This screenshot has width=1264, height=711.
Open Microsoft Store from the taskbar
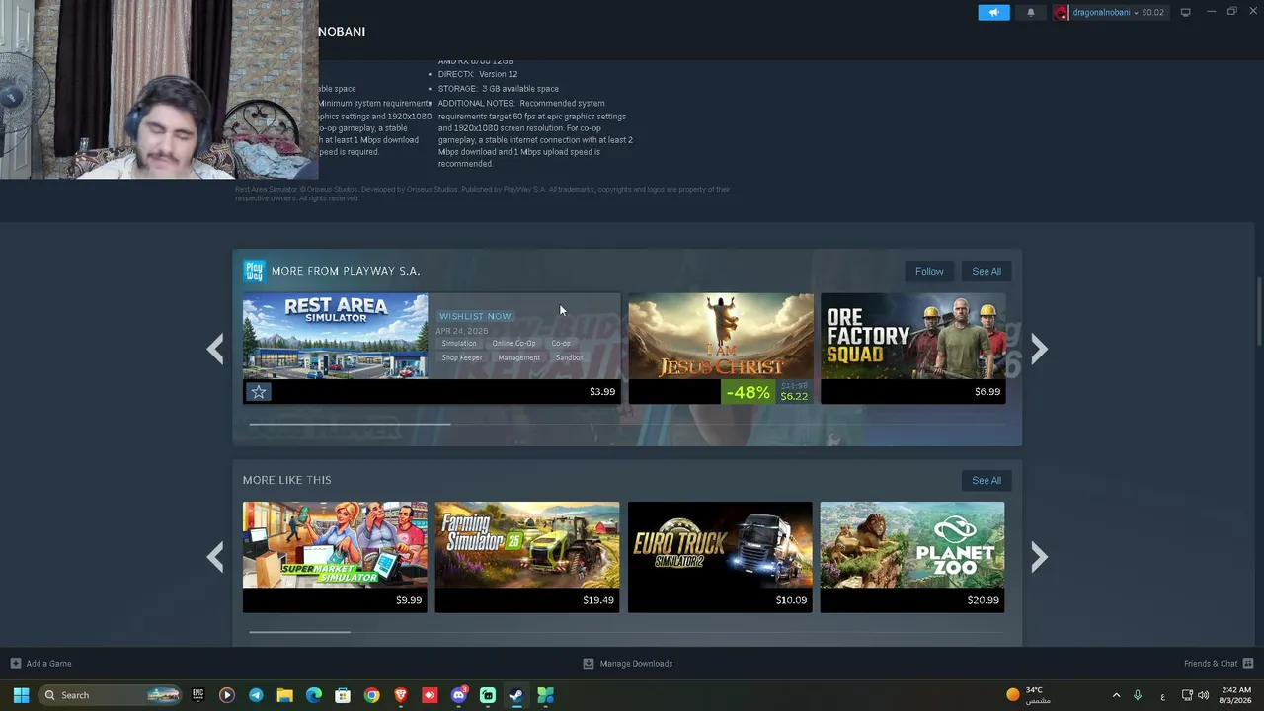[x=343, y=695]
